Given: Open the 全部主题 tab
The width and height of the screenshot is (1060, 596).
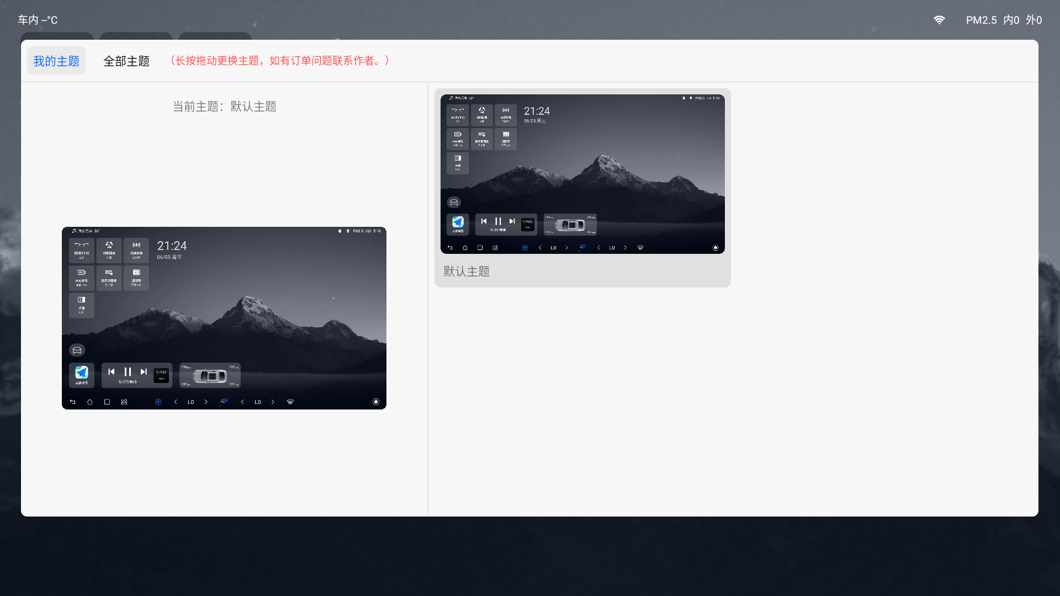Looking at the screenshot, I should pos(126,61).
